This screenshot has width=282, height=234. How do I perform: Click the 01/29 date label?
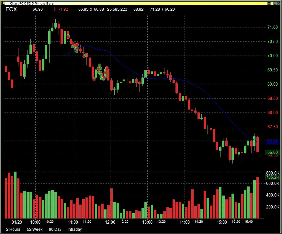tap(17, 222)
